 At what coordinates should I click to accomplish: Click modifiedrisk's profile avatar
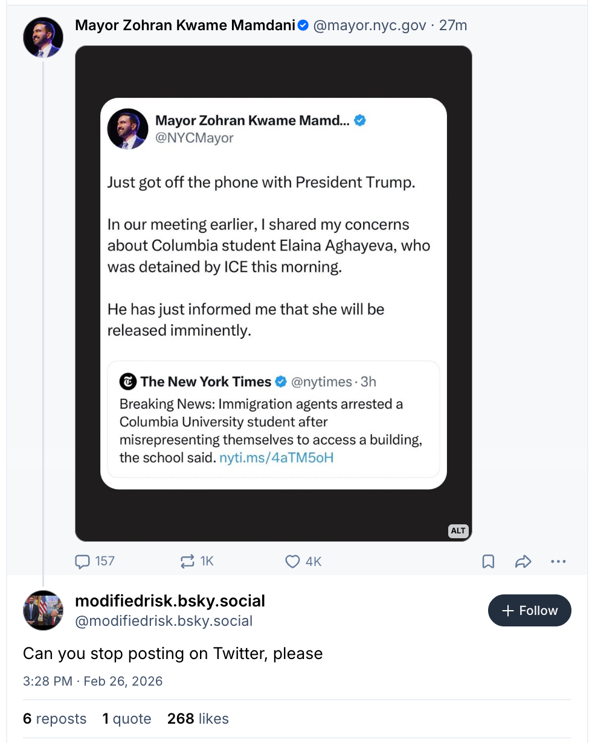(x=43, y=610)
